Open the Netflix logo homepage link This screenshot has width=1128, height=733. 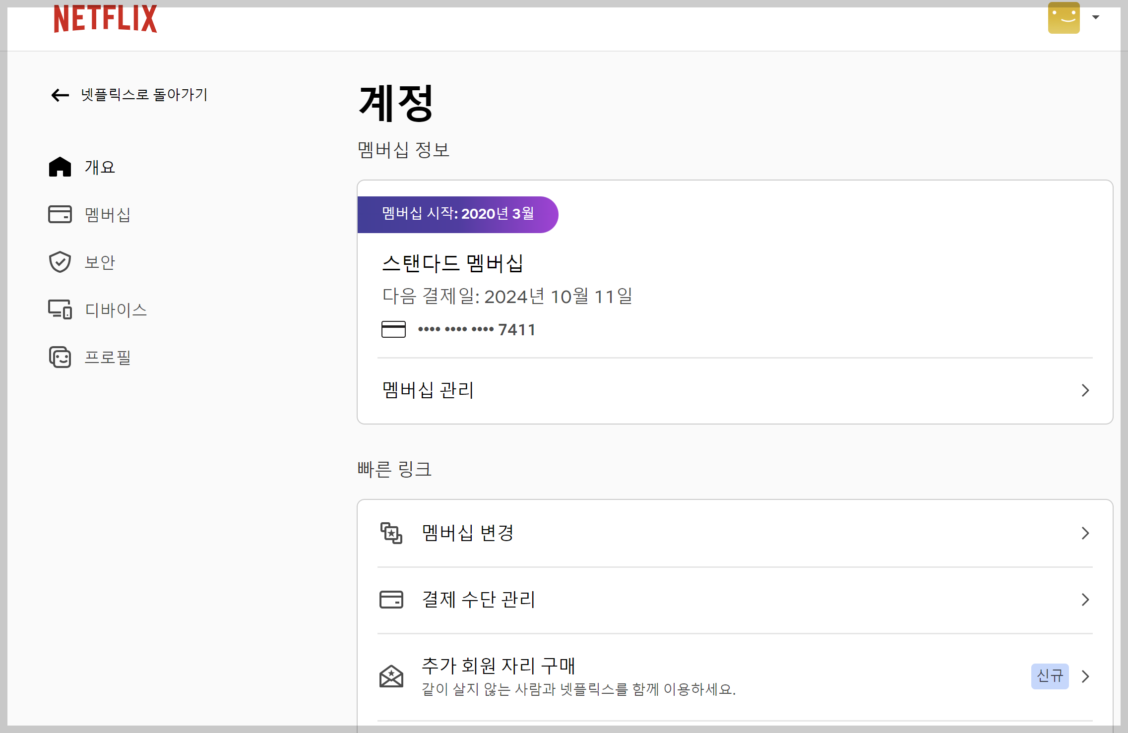click(105, 19)
